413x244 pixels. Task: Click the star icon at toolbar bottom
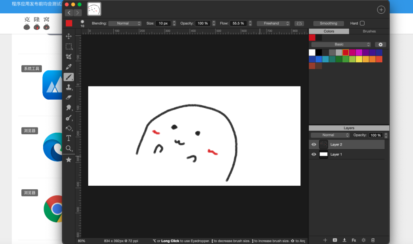click(x=69, y=160)
